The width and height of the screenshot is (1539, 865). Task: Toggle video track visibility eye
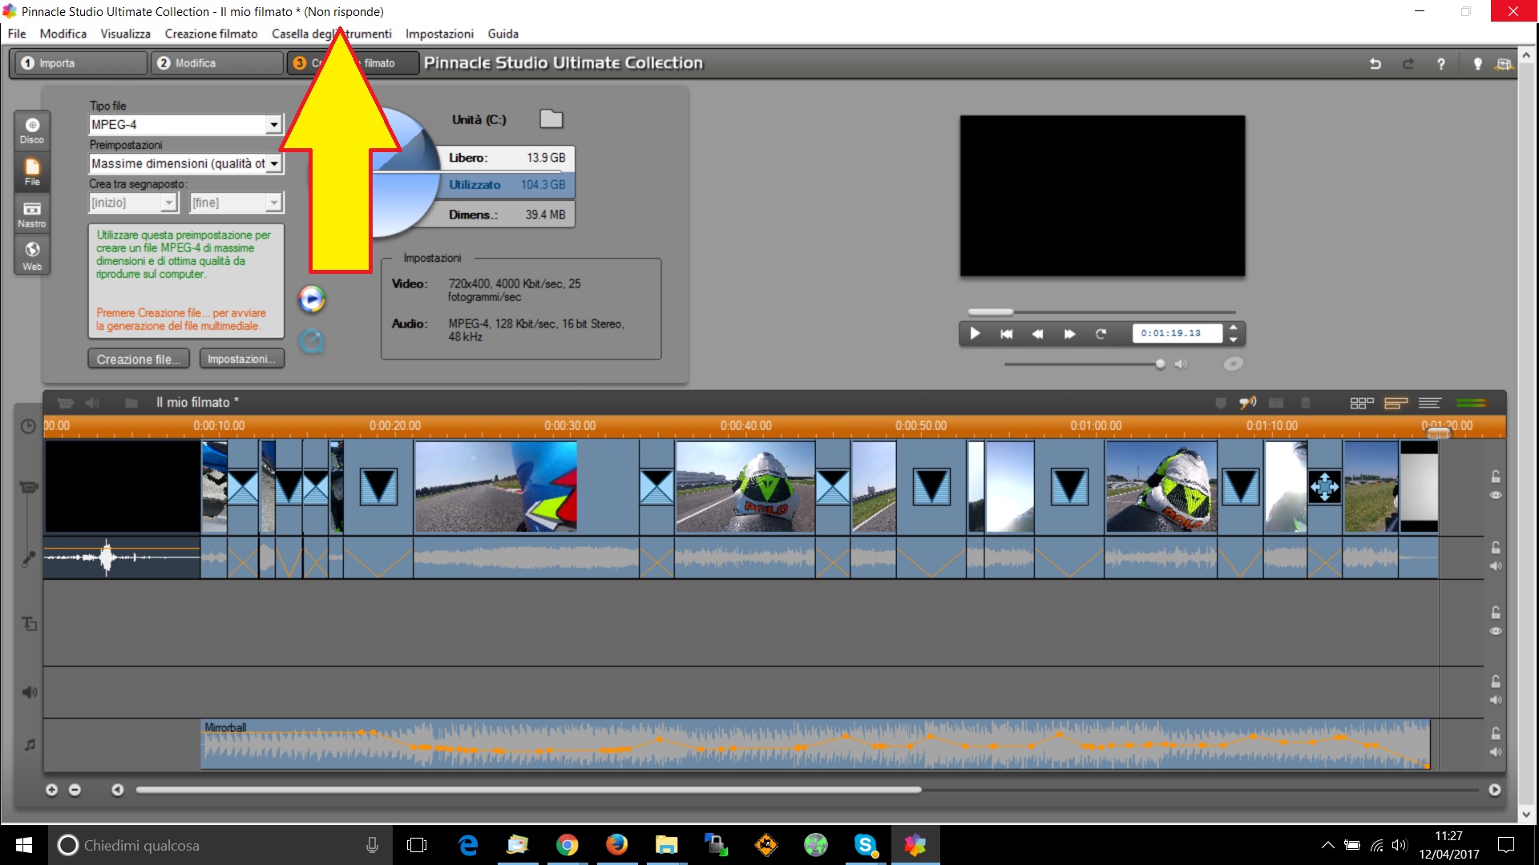click(1496, 496)
